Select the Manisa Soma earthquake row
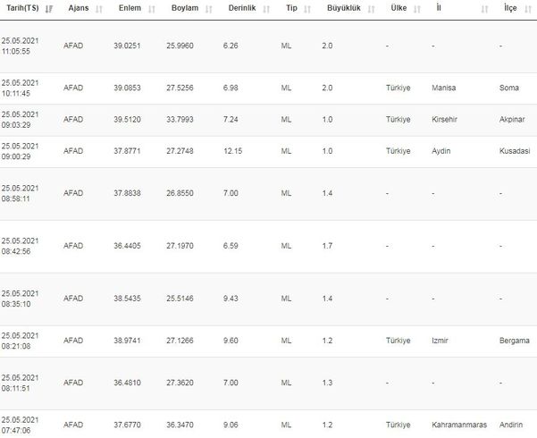Viewport: 537px width, 438px height. point(268,88)
